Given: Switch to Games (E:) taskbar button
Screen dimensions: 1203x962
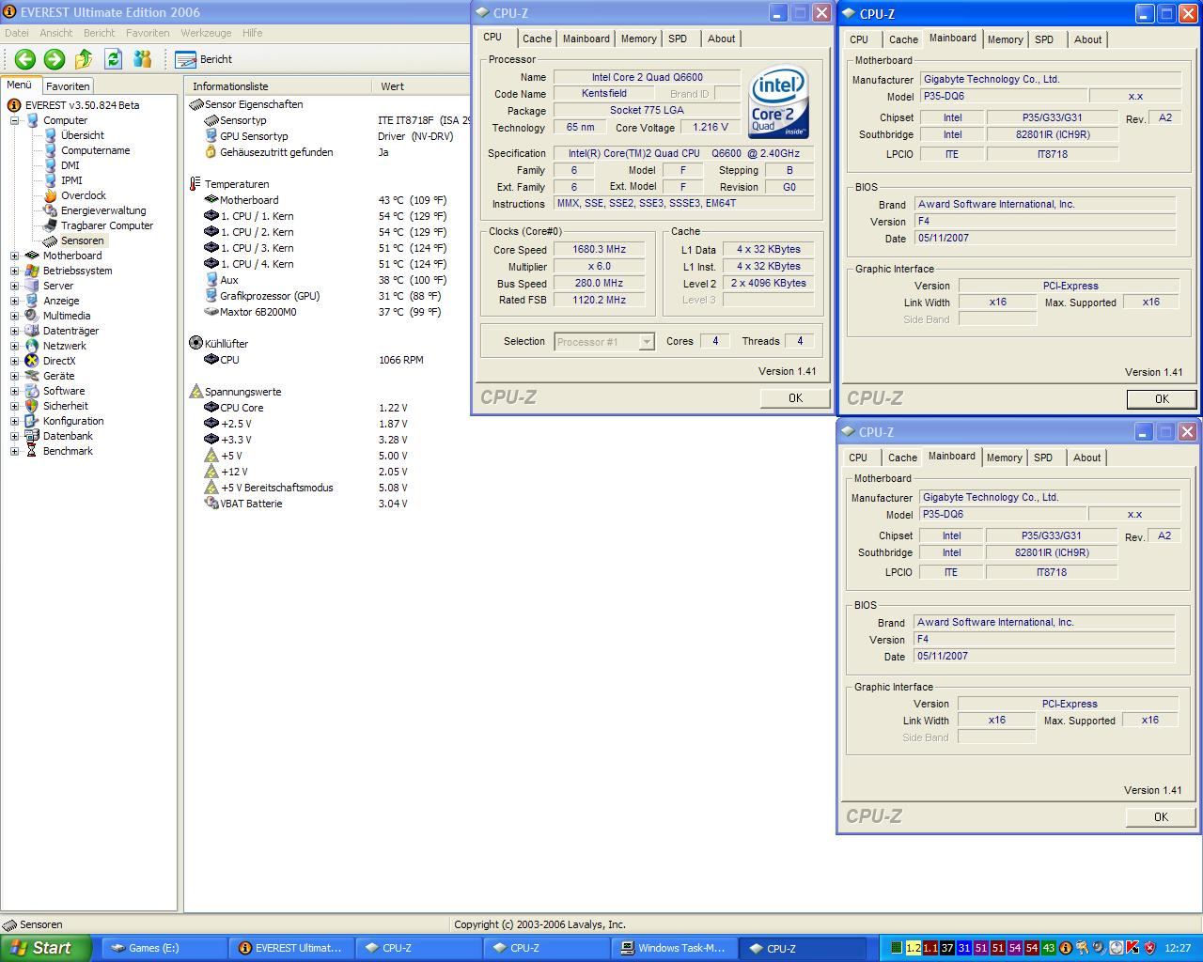Looking at the screenshot, I should coord(164,948).
